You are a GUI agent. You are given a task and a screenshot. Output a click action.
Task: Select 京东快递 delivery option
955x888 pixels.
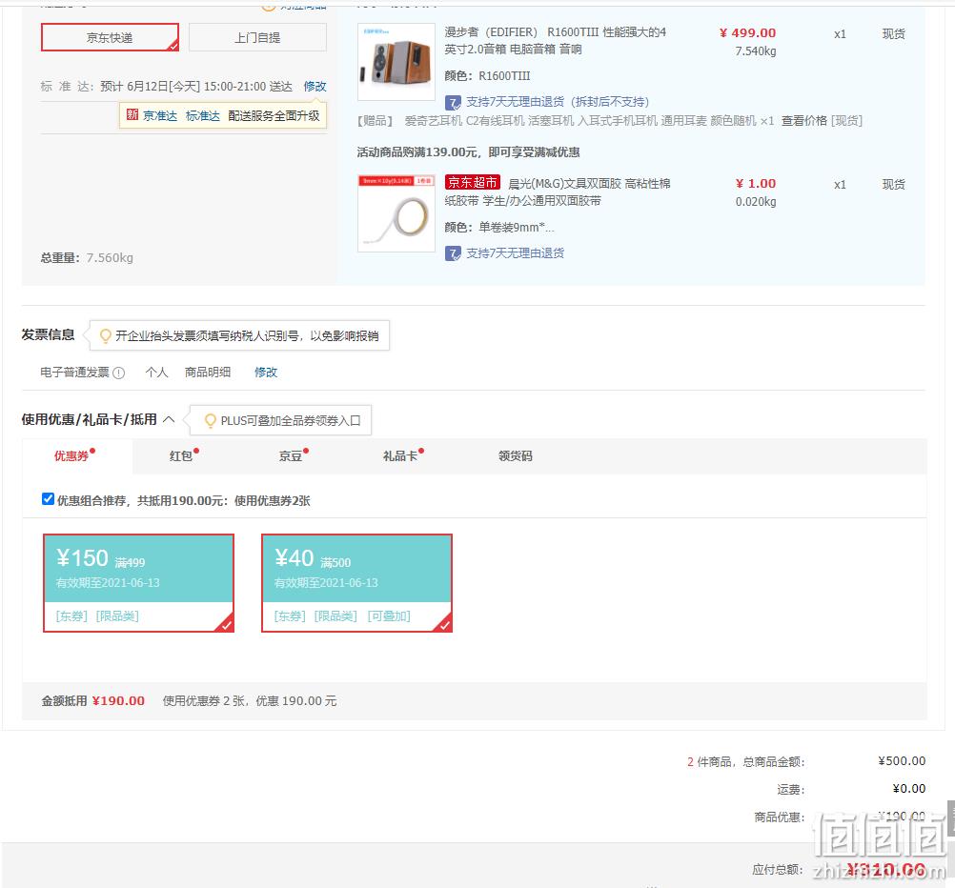[x=110, y=37]
